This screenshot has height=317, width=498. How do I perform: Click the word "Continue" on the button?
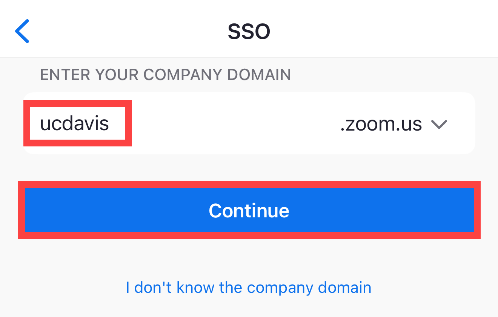[x=249, y=210]
